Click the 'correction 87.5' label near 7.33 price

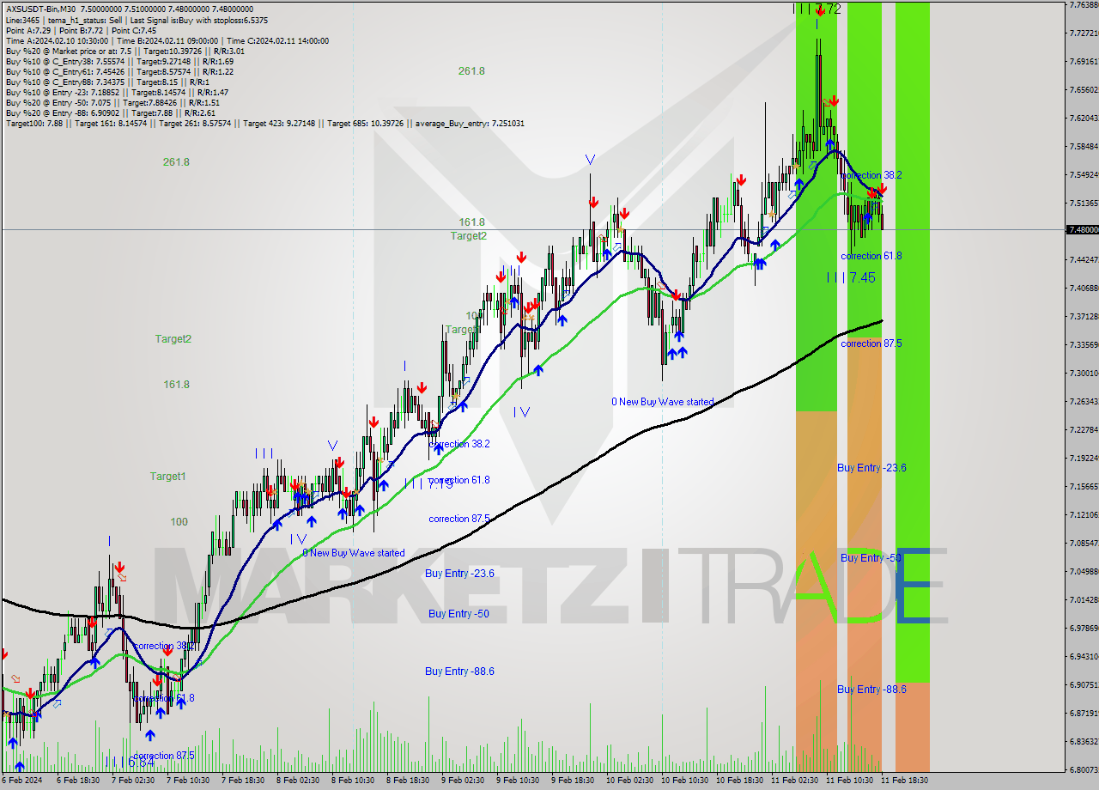click(x=871, y=343)
